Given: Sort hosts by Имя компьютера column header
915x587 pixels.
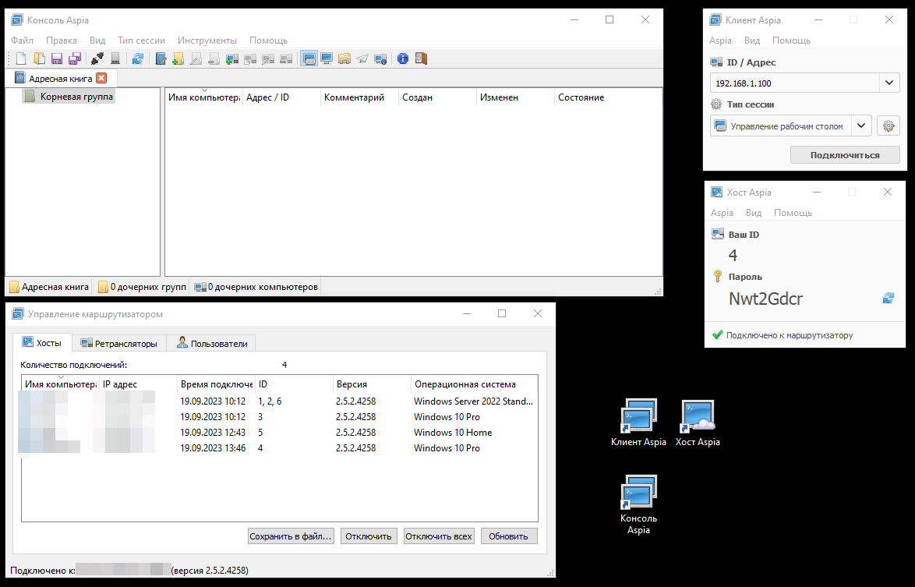Looking at the screenshot, I should point(59,384).
